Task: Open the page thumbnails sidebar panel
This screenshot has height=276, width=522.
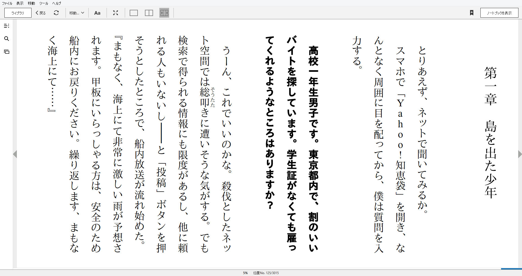Action: click(x=7, y=52)
